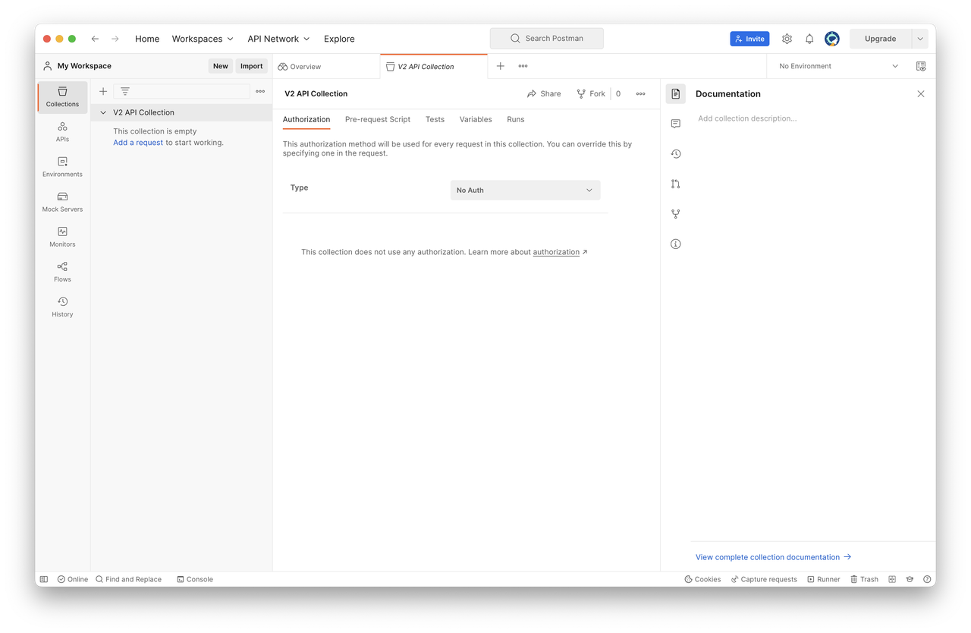Open the notifications bell

pos(809,39)
